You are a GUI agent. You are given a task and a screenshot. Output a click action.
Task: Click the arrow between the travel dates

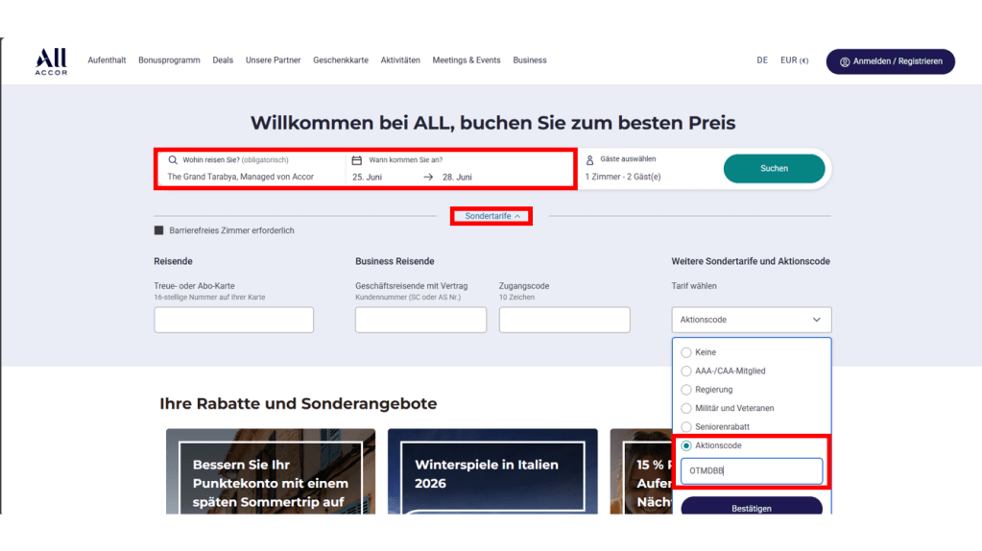tap(428, 178)
